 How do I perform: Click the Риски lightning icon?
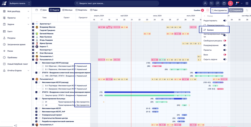(3, 51)
